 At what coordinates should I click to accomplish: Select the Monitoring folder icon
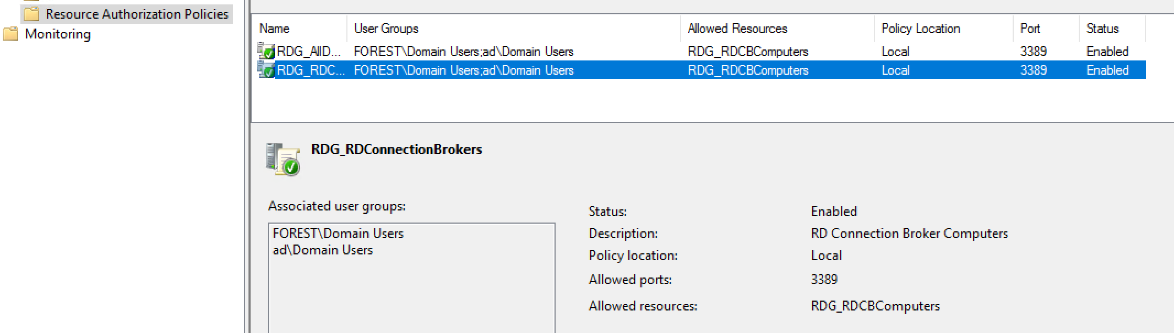pyautogui.click(x=10, y=34)
